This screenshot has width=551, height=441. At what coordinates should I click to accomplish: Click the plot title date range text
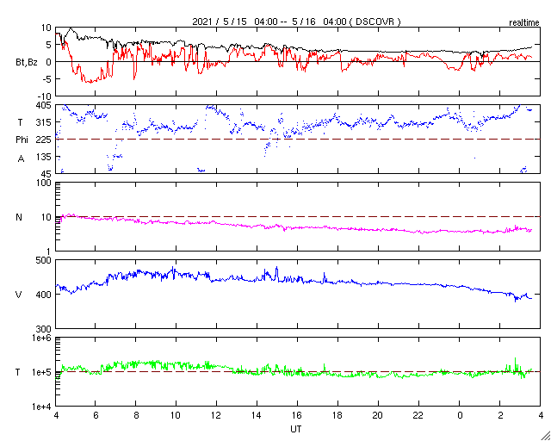click(296, 22)
